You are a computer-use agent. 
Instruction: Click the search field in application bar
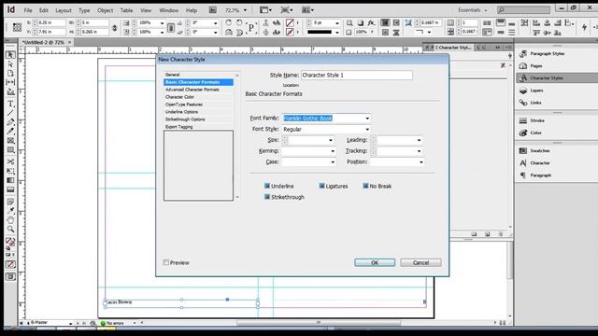[523, 10]
